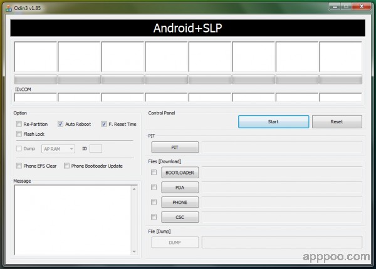
Task: Click the first ID:COM port box
Action: coord(36,98)
